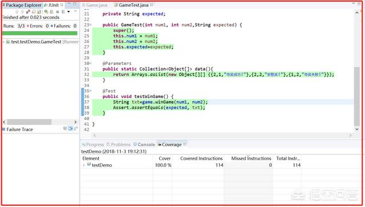Click editor vertical scrollbar down arrow
The height and width of the screenshot is (207, 365).
[357, 129]
